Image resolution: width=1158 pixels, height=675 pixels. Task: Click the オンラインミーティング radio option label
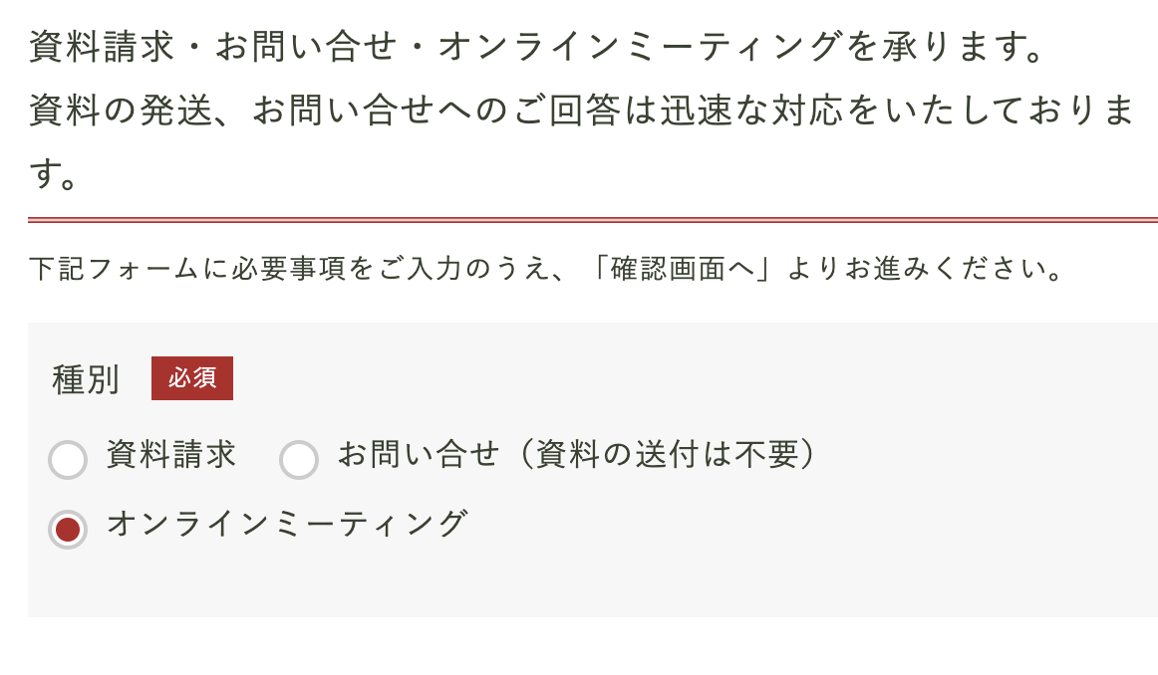click(286, 523)
